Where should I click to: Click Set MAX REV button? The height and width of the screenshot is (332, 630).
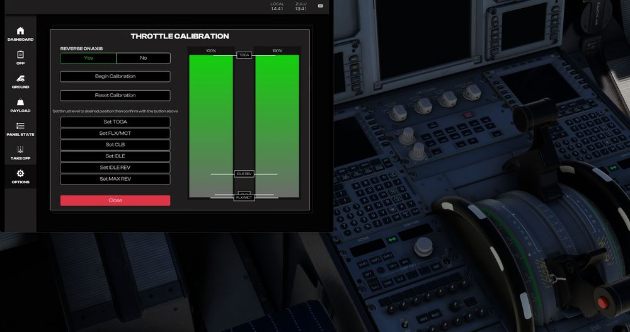pyautogui.click(x=115, y=179)
